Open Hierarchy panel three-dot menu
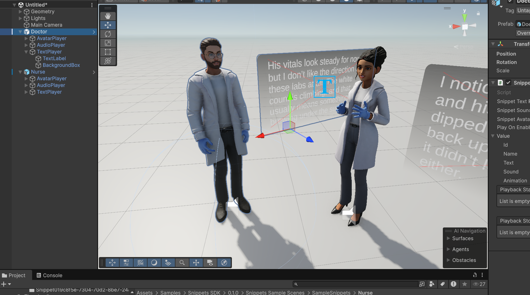 coord(92,5)
